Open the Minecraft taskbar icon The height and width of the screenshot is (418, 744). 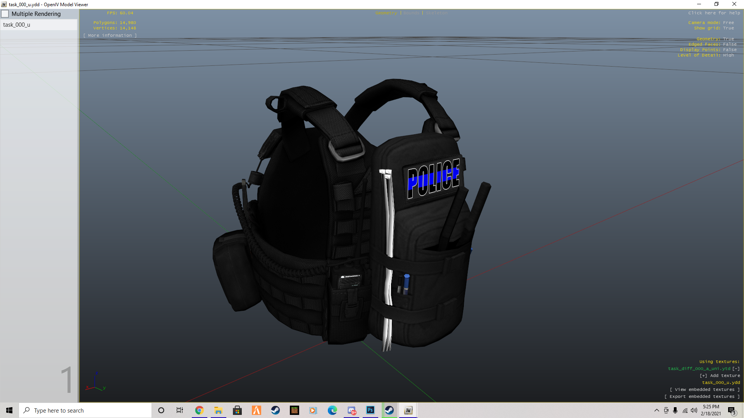coord(294,410)
